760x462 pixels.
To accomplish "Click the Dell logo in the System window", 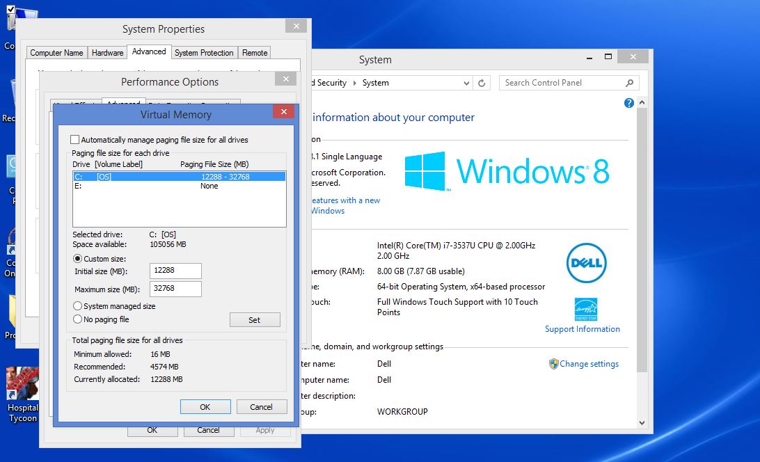I will (x=586, y=263).
